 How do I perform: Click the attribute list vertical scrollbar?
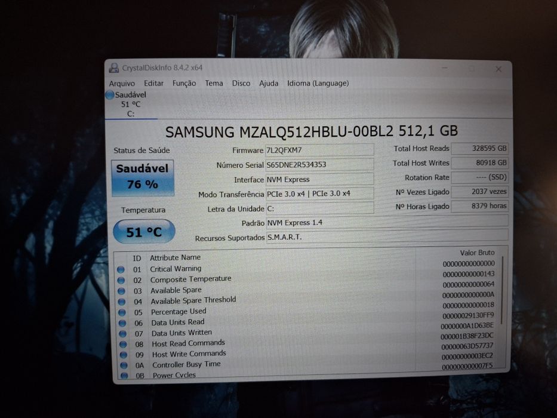502,290
